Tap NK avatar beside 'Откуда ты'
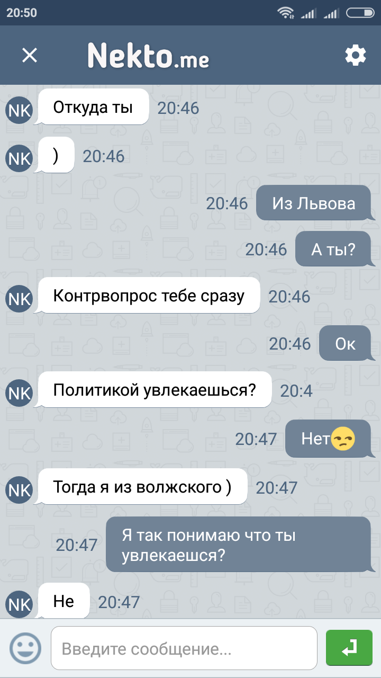The image size is (381, 678). [19, 110]
